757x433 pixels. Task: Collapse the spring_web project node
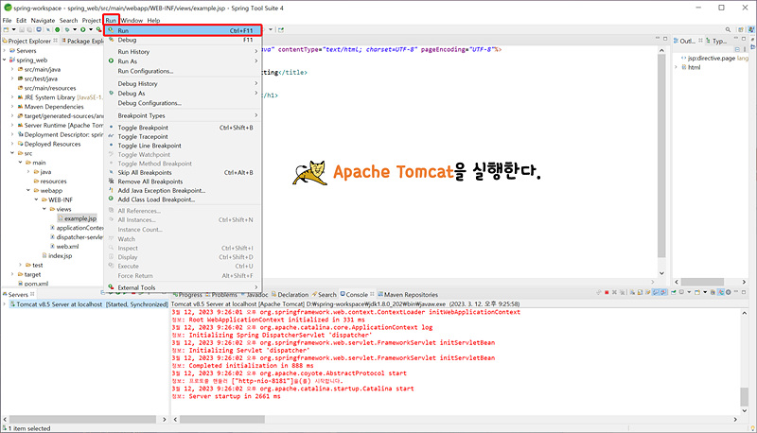point(5,60)
